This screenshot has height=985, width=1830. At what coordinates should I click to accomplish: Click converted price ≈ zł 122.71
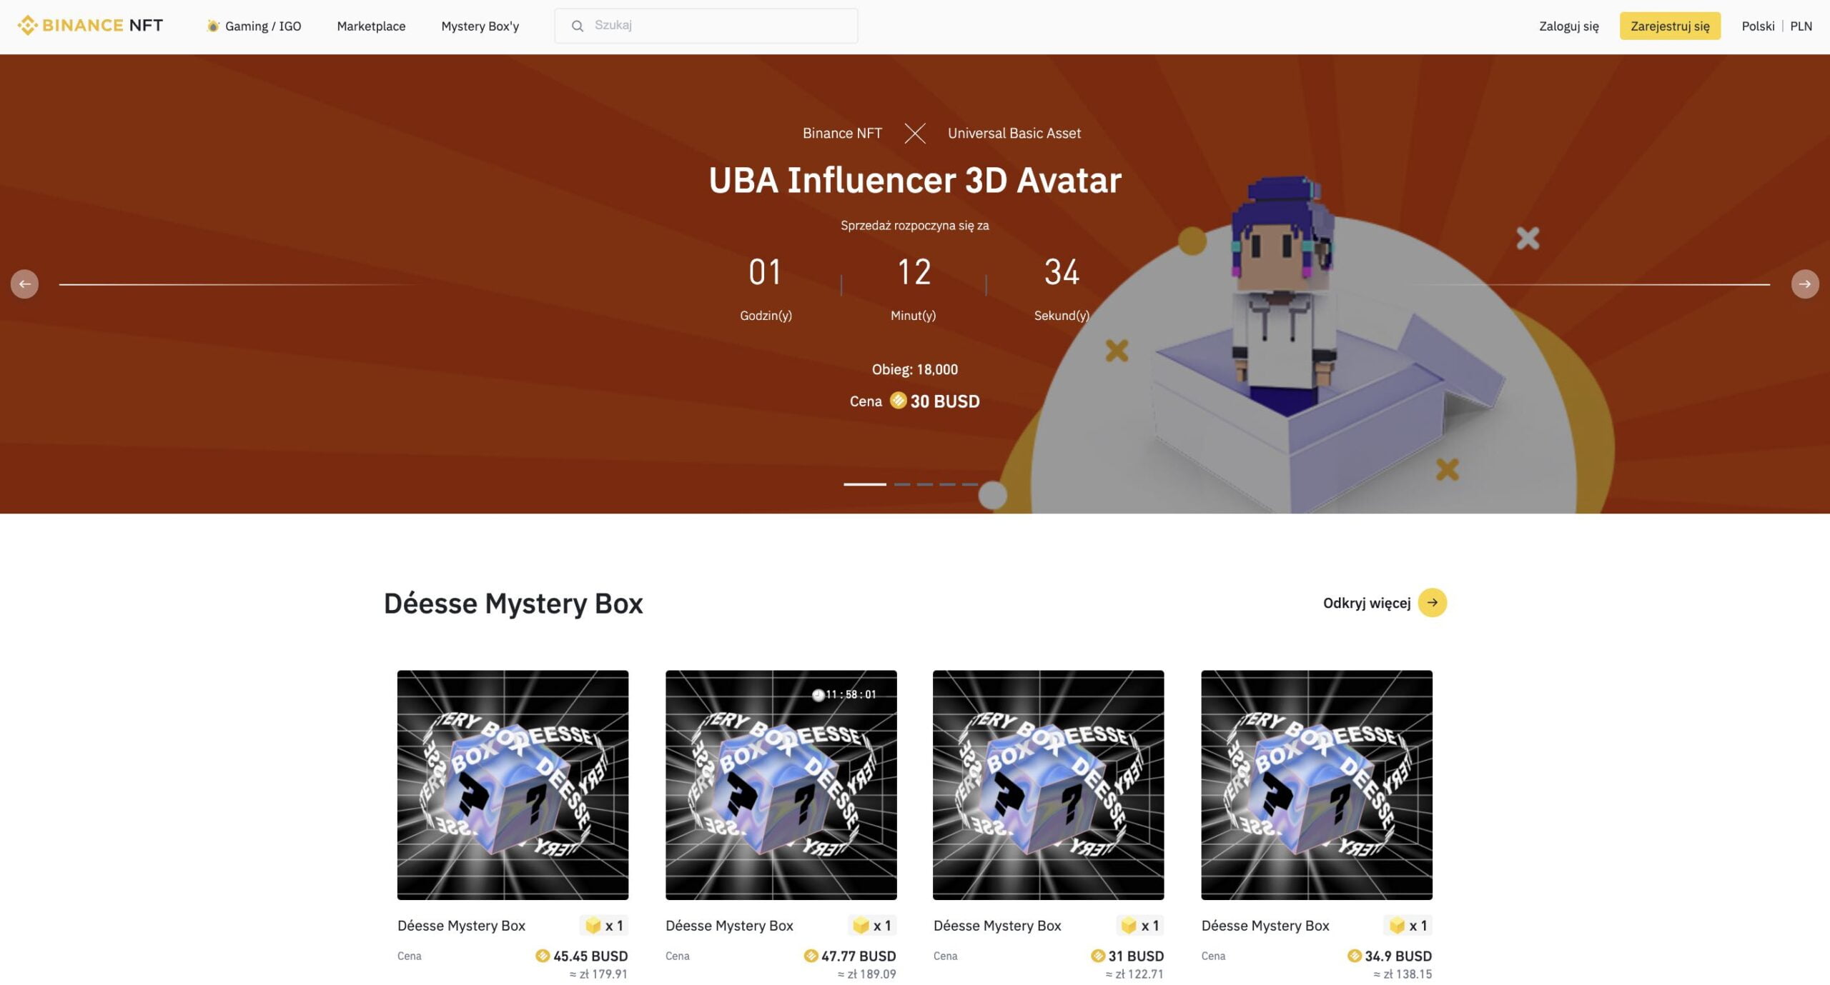tap(1134, 974)
